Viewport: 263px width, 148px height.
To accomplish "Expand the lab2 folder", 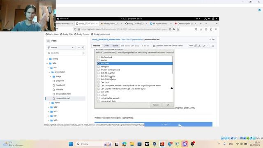I will click(48, 107).
